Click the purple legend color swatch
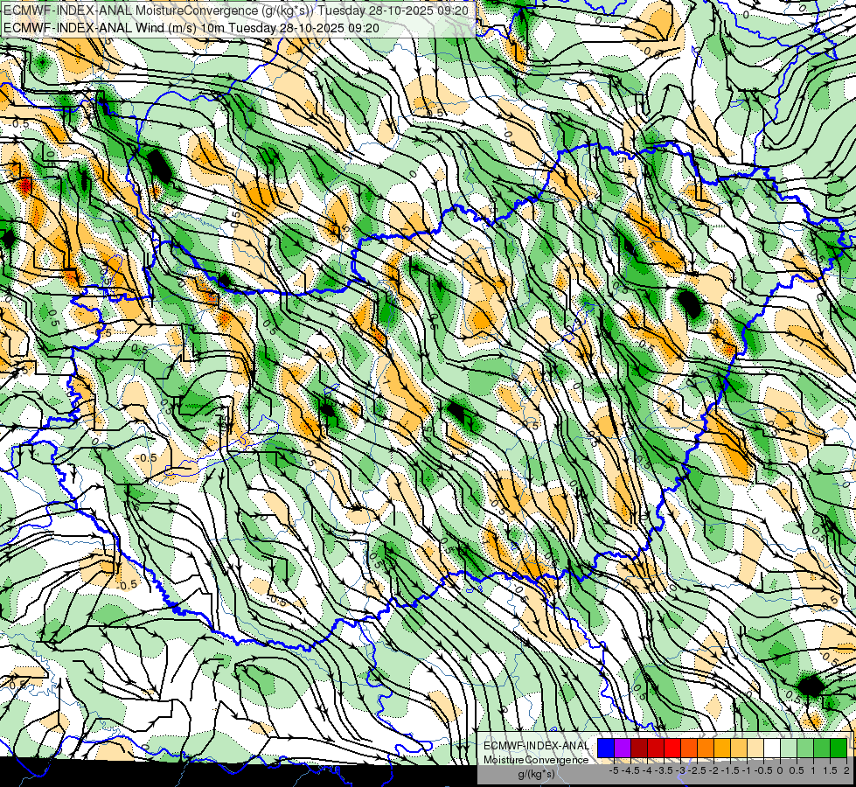This screenshot has width=856, height=787. (623, 749)
